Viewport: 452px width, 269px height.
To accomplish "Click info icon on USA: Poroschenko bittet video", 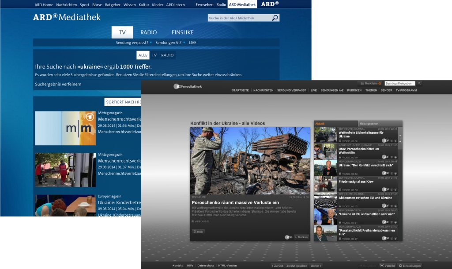I will tap(392, 157).
